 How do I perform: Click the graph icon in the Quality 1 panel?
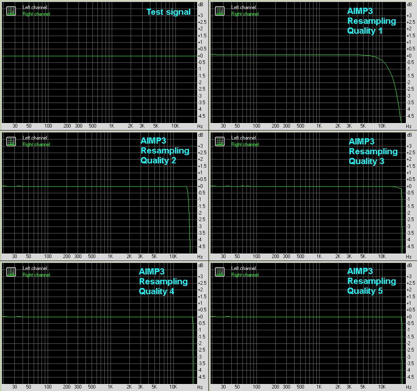tap(220, 11)
